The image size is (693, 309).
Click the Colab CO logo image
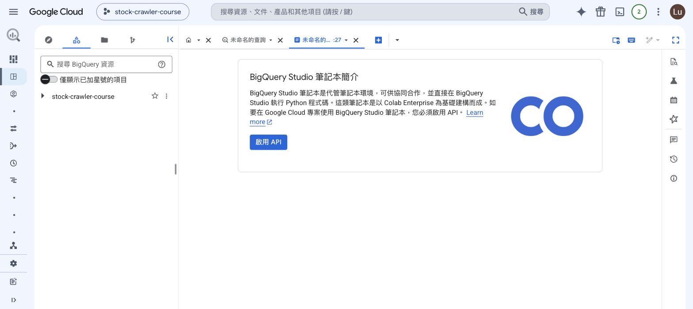coord(547,116)
